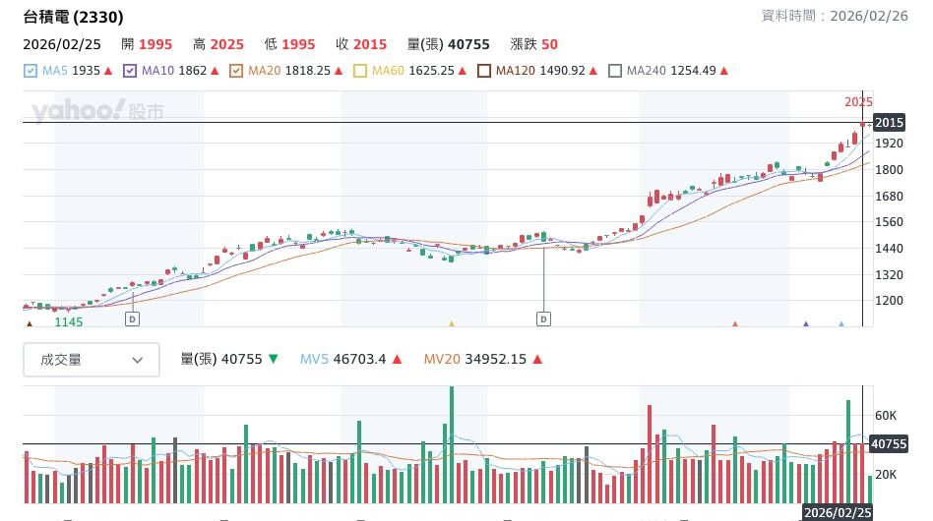
Task: Click the chevron arrow in 成交量 selector
Action: pos(137,360)
